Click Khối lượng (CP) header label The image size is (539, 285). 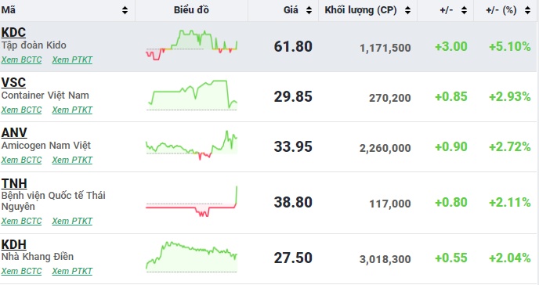point(360,10)
